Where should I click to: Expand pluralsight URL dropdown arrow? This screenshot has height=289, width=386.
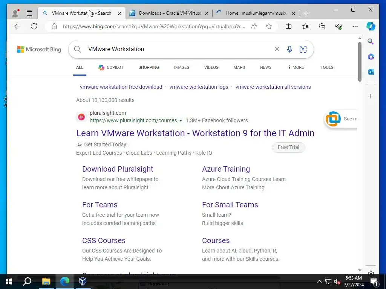coord(181,121)
